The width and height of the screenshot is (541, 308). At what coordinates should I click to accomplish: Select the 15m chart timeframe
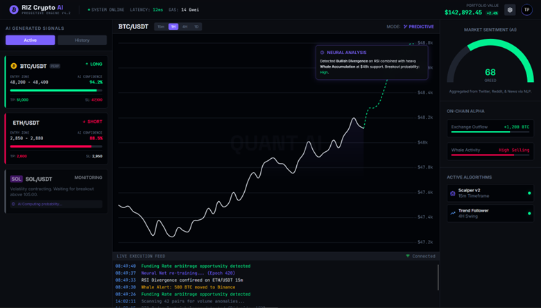(161, 26)
